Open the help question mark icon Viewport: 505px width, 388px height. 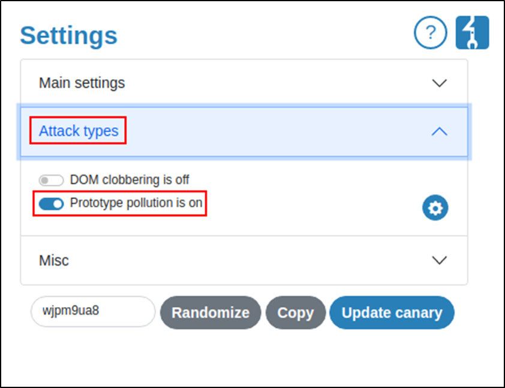430,32
